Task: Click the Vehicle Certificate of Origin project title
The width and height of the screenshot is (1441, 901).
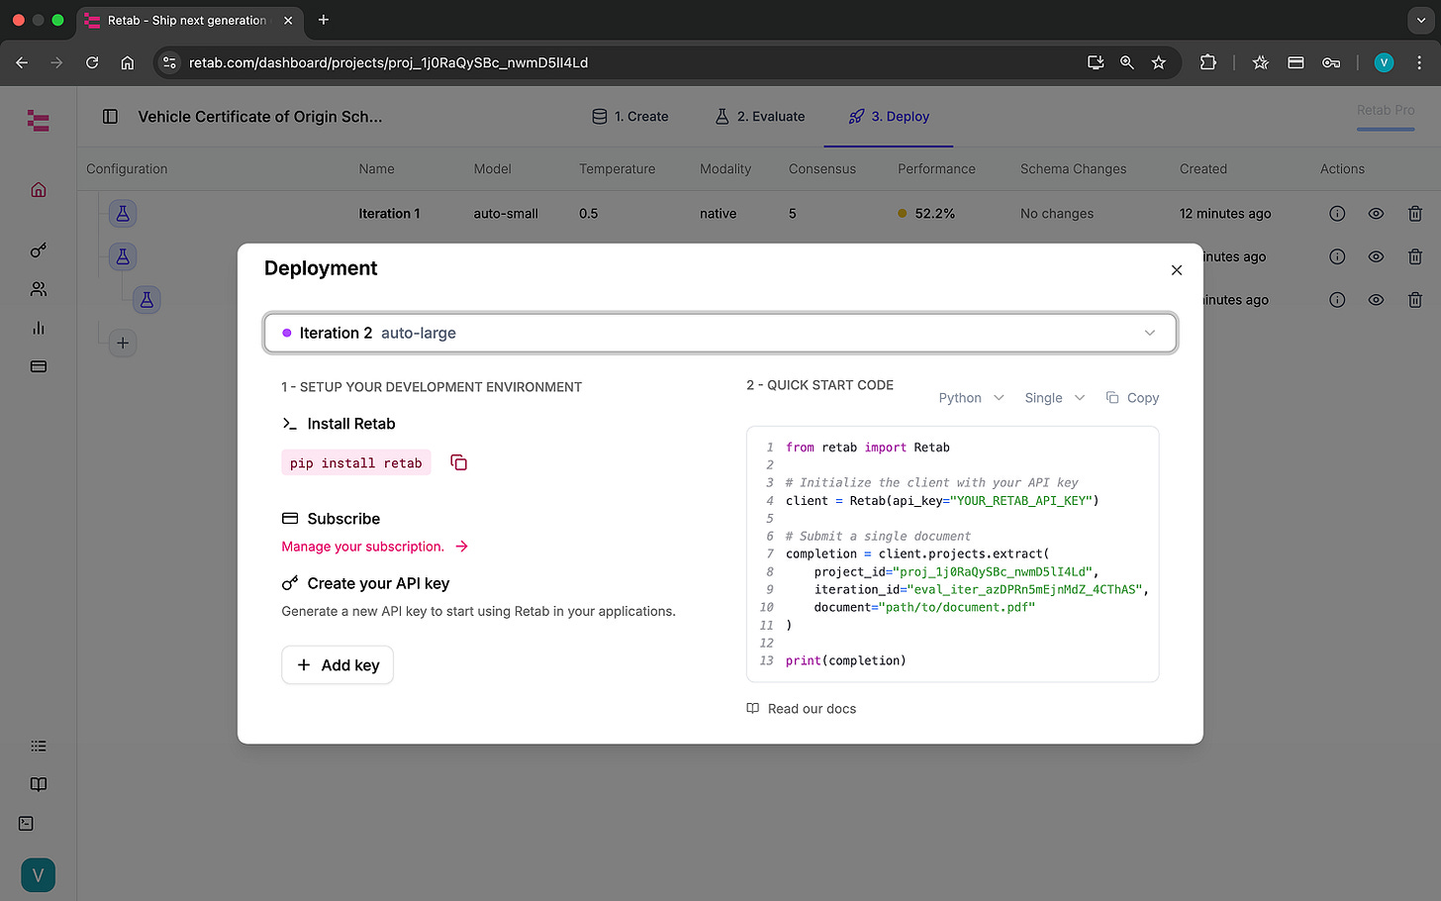Action: point(260,117)
